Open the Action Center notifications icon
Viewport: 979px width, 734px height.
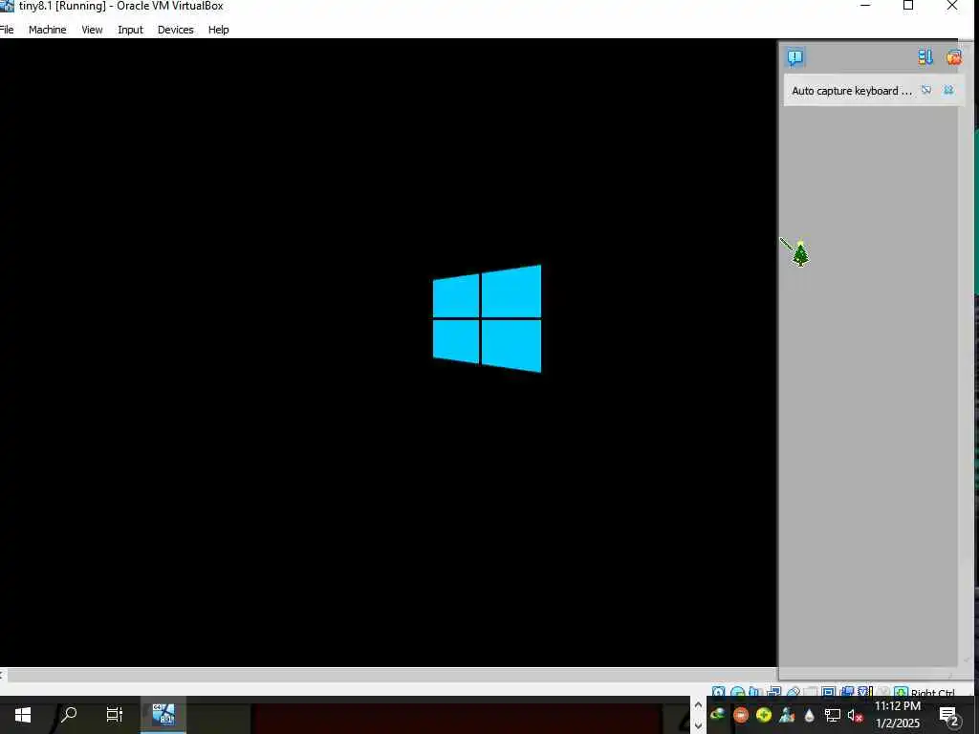(949, 717)
